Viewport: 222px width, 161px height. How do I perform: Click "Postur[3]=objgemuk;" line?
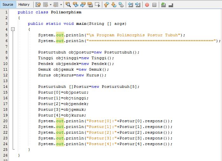click(x=62, y=110)
